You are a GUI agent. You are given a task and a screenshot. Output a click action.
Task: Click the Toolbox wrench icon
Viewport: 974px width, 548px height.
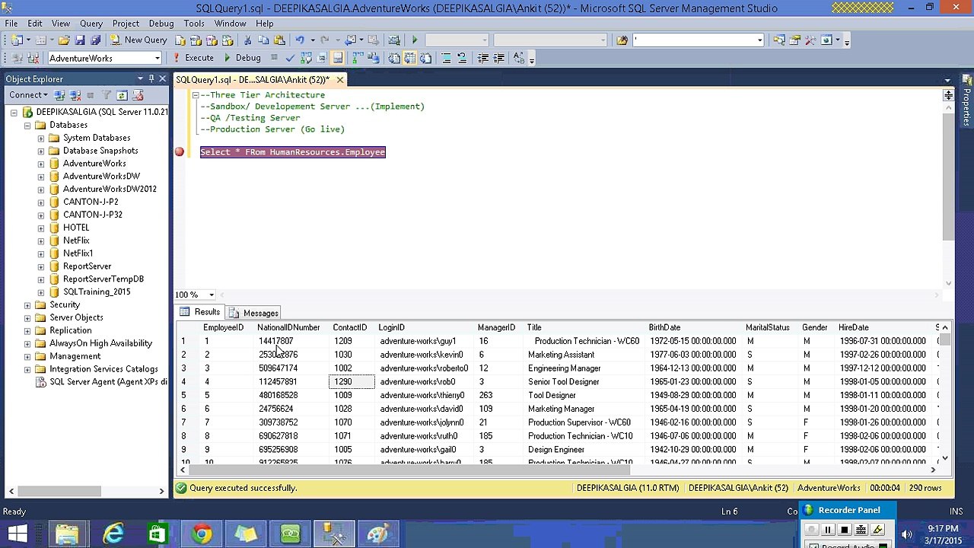coord(810,40)
